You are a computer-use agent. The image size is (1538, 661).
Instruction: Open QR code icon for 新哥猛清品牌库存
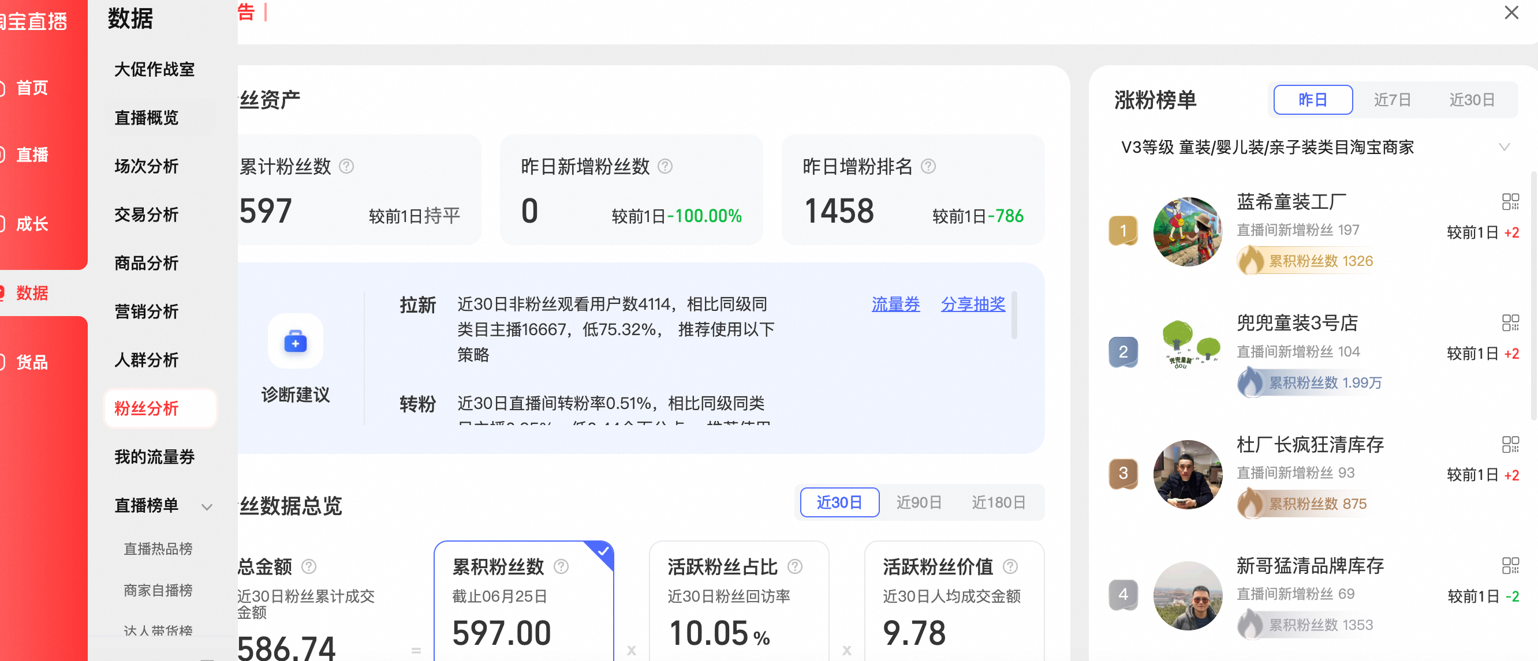coord(1510,566)
